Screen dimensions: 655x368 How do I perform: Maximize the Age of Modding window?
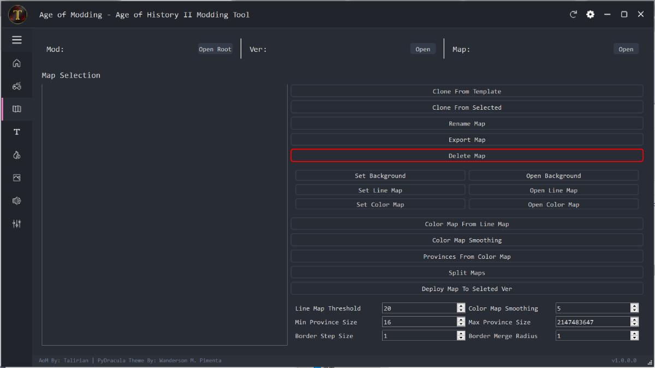click(624, 14)
